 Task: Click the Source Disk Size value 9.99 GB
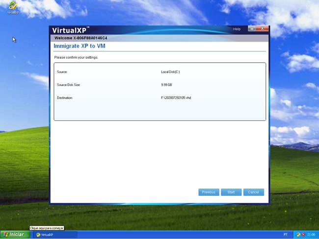coord(167,85)
